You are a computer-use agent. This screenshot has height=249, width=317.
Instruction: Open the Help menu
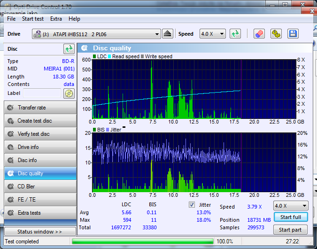(74, 19)
